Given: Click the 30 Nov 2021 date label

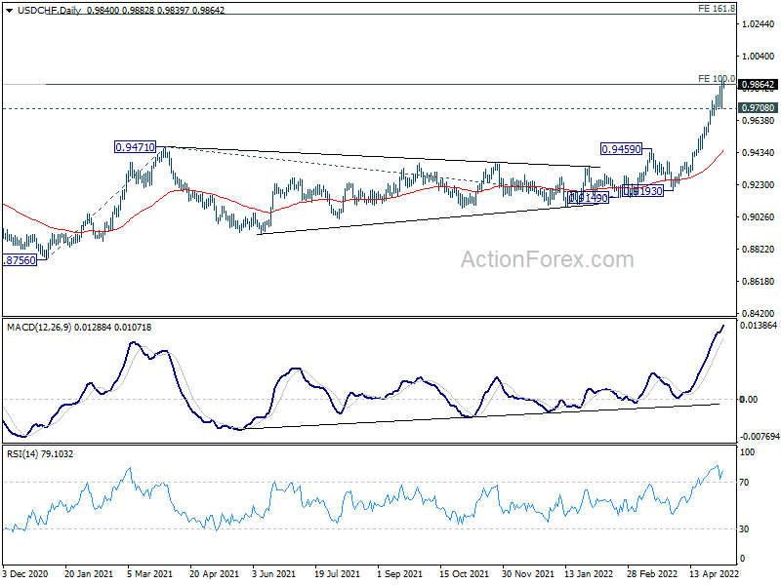Looking at the screenshot, I should (x=528, y=574).
